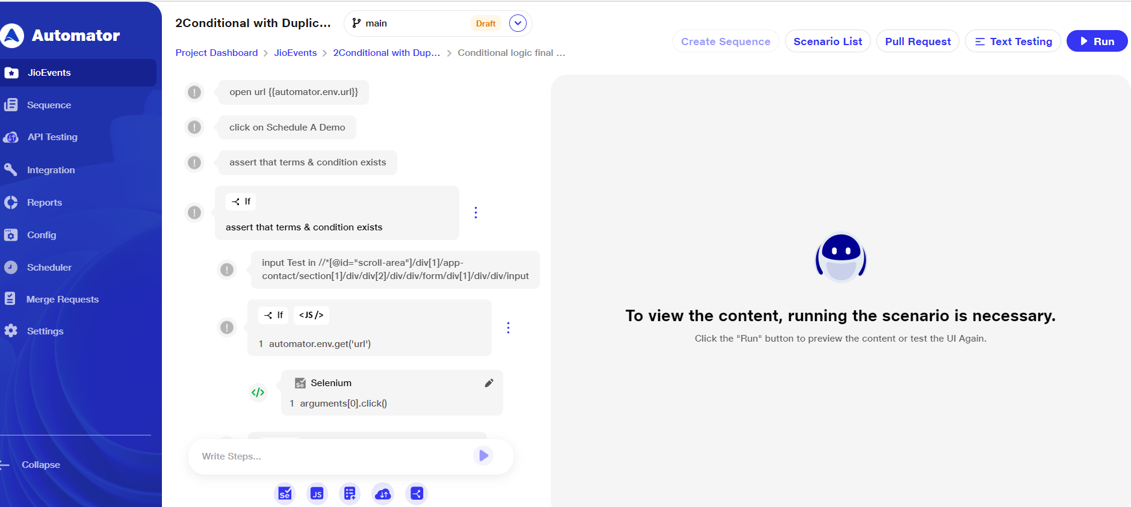
Task: Open the JioEvents project in the sidebar
Action: (78, 73)
